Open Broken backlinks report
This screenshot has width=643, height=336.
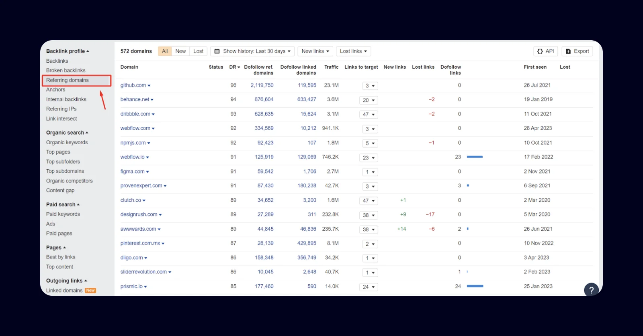point(66,70)
